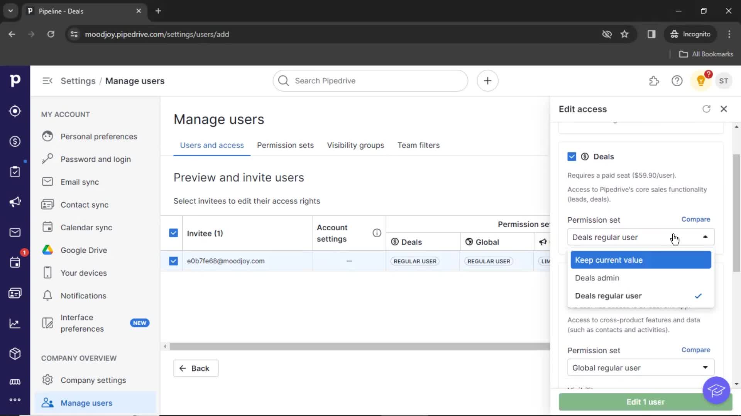This screenshot has width=741, height=416.
Task: Click Edit 1 user button
Action: [x=645, y=402]
